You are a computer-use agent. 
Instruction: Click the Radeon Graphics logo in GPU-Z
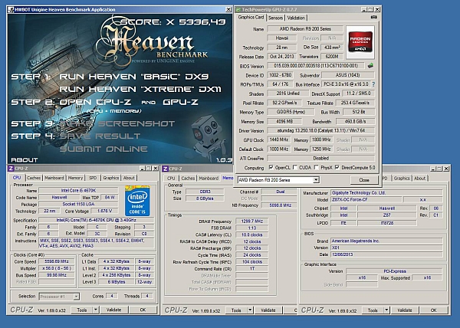(x=360, y=42)
